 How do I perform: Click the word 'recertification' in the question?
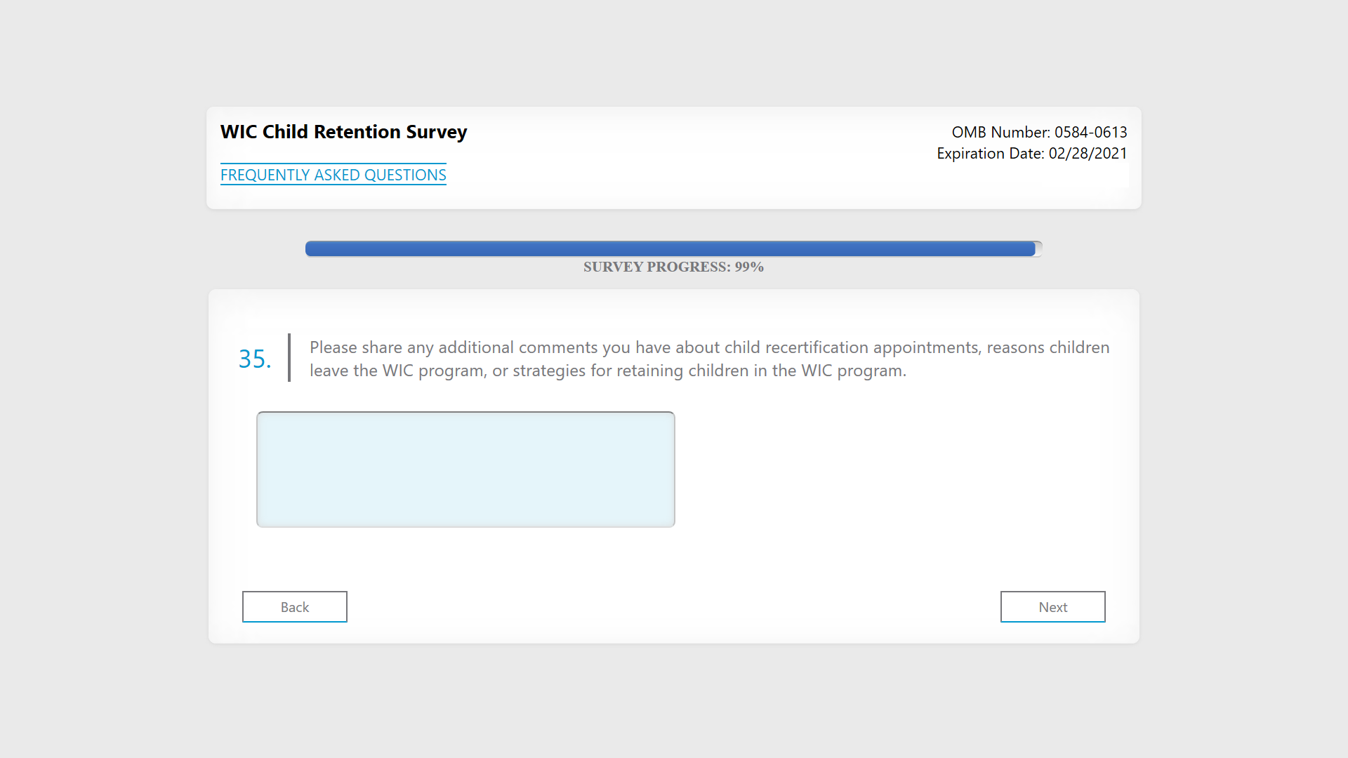[x=817, y=347]
